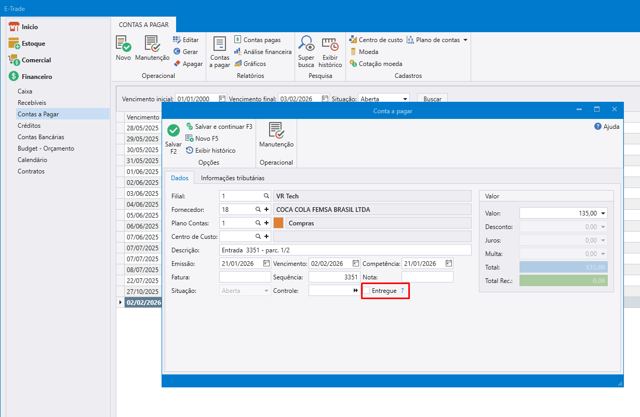
Task: Click the Salvar F2 green check icon
Action: [x=174, y=131]
